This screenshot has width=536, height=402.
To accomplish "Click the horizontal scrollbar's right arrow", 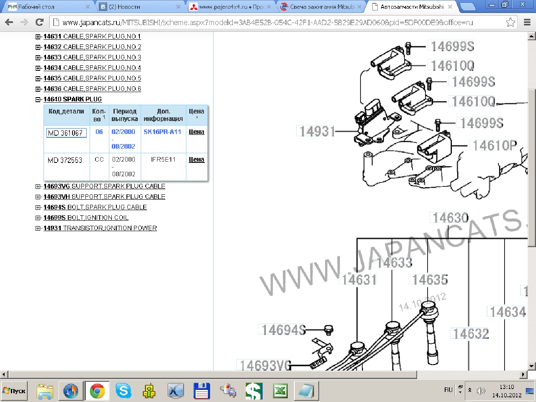I will (523, 374).
